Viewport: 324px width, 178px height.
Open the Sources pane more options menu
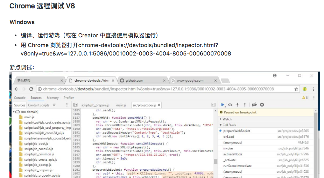(x=67, y=105)
